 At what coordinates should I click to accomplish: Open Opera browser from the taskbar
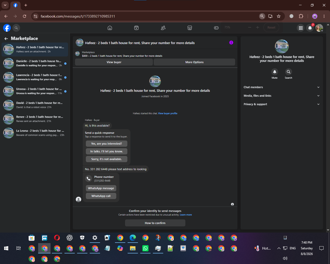57,238
